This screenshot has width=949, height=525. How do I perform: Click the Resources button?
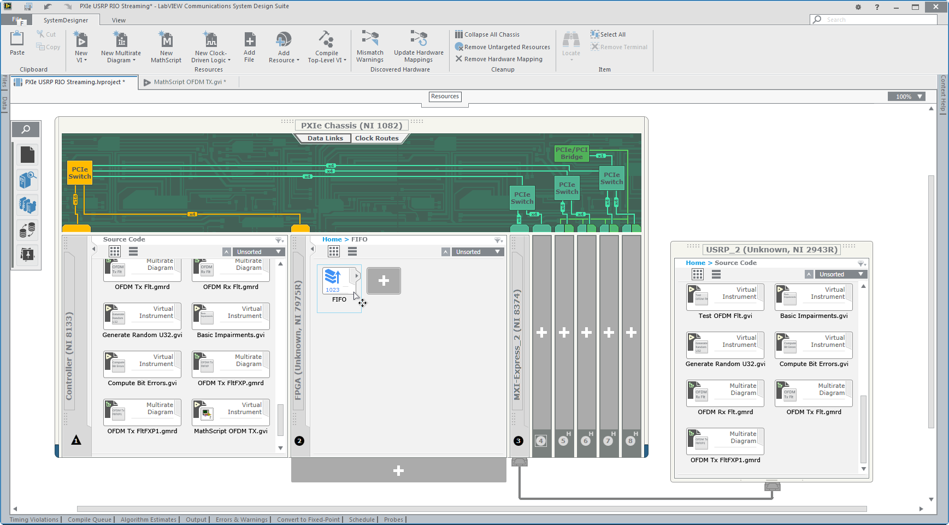coord(445,97)
